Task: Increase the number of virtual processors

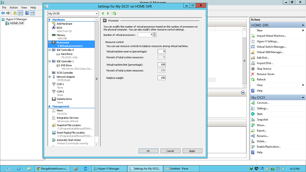Action: pos(154,34)
